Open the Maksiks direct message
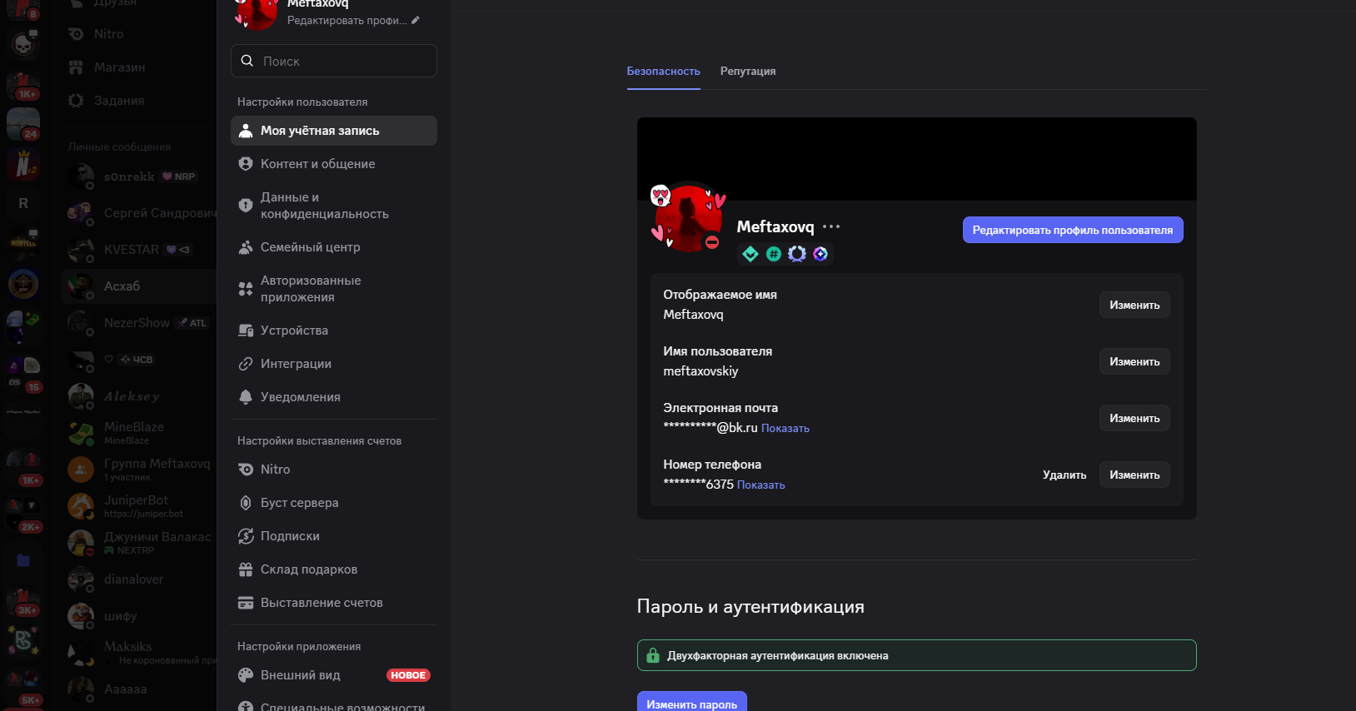This screenshot has width=1356, height=711. point(138,653)
